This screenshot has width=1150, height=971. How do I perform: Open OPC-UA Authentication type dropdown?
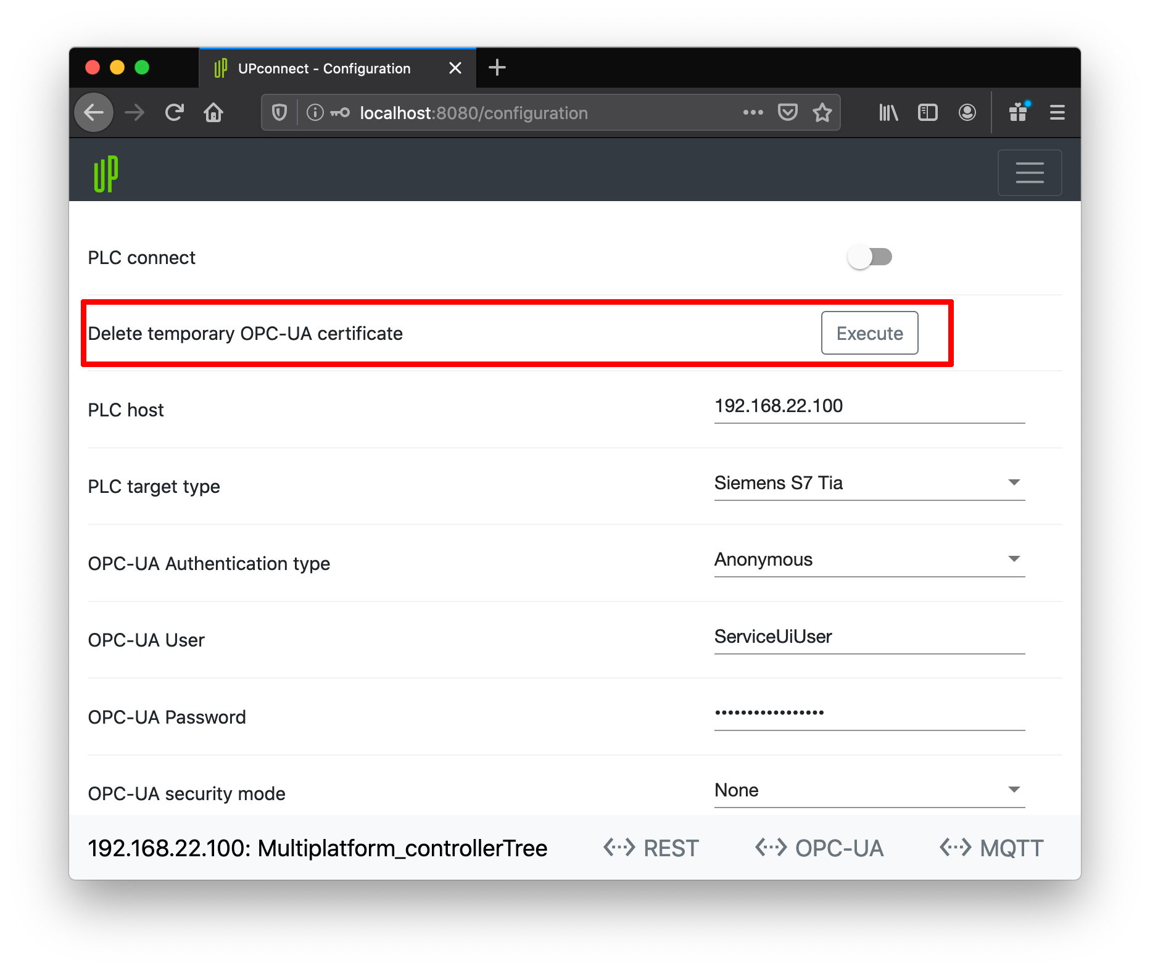pos(869,560)
